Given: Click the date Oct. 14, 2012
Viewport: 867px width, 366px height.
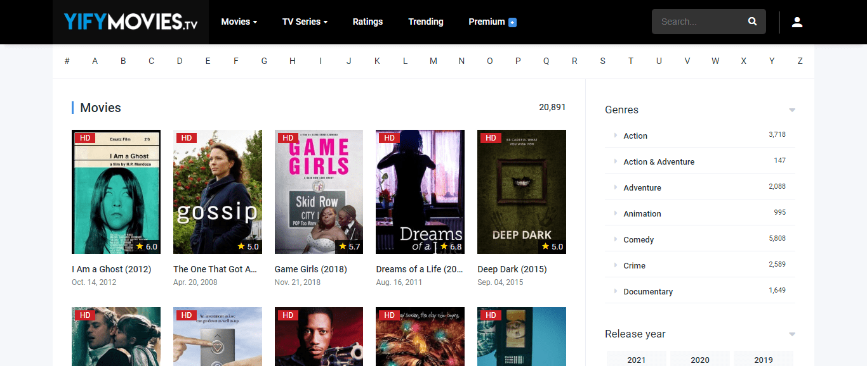Looking at the screenshot, I should click(x=94, y=282).
